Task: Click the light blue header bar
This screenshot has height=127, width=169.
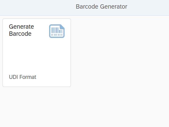Action: [84, 8]
